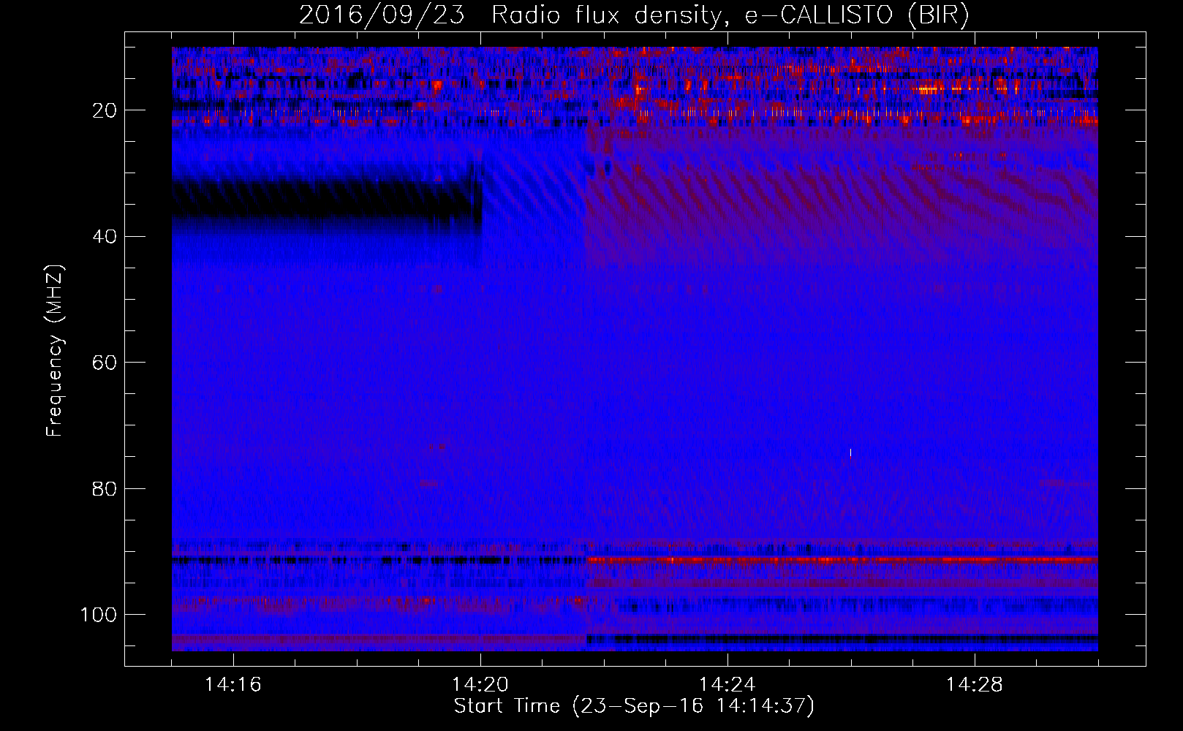Click the 'Start Time (23-Sep-16 14:14:37)' axis label
This screenshot has width=1183, height=731.
(634, 706)
